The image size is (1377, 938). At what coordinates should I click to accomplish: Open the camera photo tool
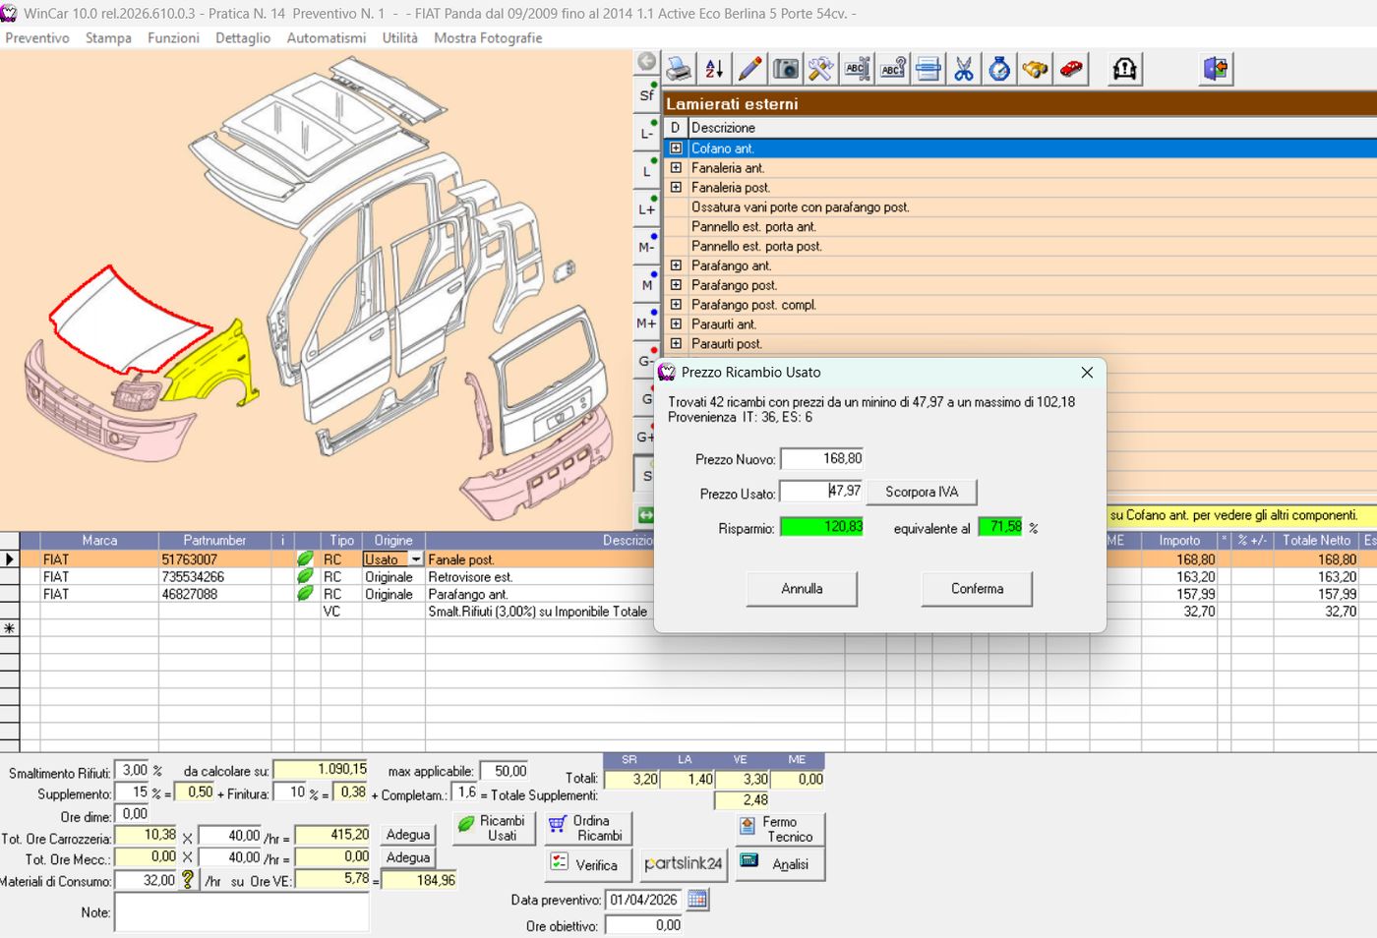[x=785, y=69]
